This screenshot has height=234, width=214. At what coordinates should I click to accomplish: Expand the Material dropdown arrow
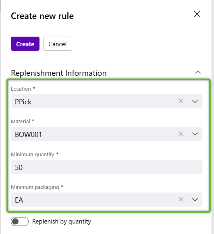195,134
